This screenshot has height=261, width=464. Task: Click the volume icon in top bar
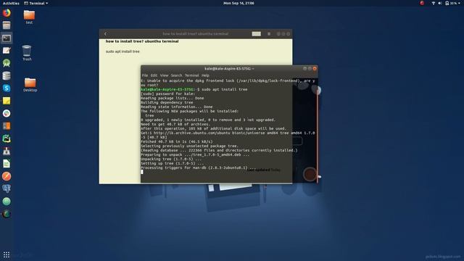tap(440, 3)
